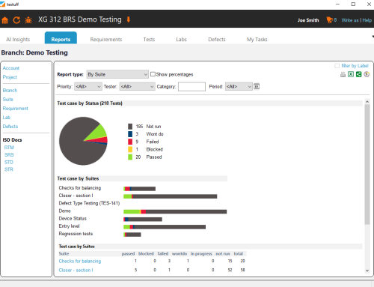
Task: Click the Failed red legend swatch
Action: (x=130, y=142)
